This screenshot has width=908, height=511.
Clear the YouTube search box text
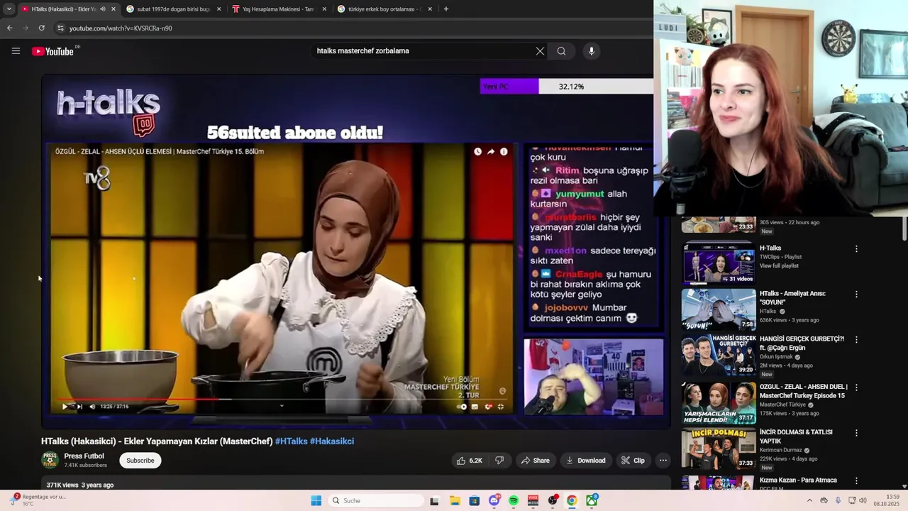pos(540,51)
